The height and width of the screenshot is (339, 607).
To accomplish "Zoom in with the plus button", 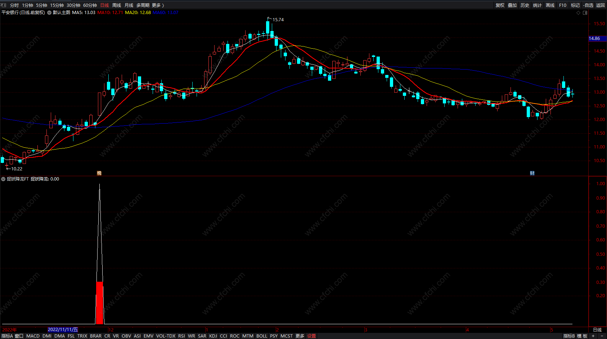I will pyautogui.click(x=593, y=336).
